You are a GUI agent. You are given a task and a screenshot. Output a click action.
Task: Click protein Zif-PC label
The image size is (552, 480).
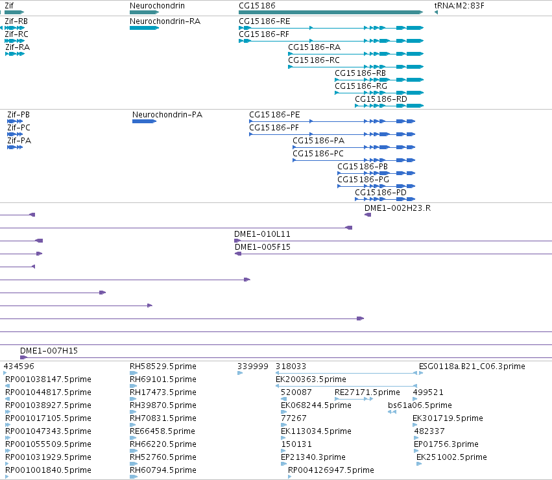tap(19, 128)
